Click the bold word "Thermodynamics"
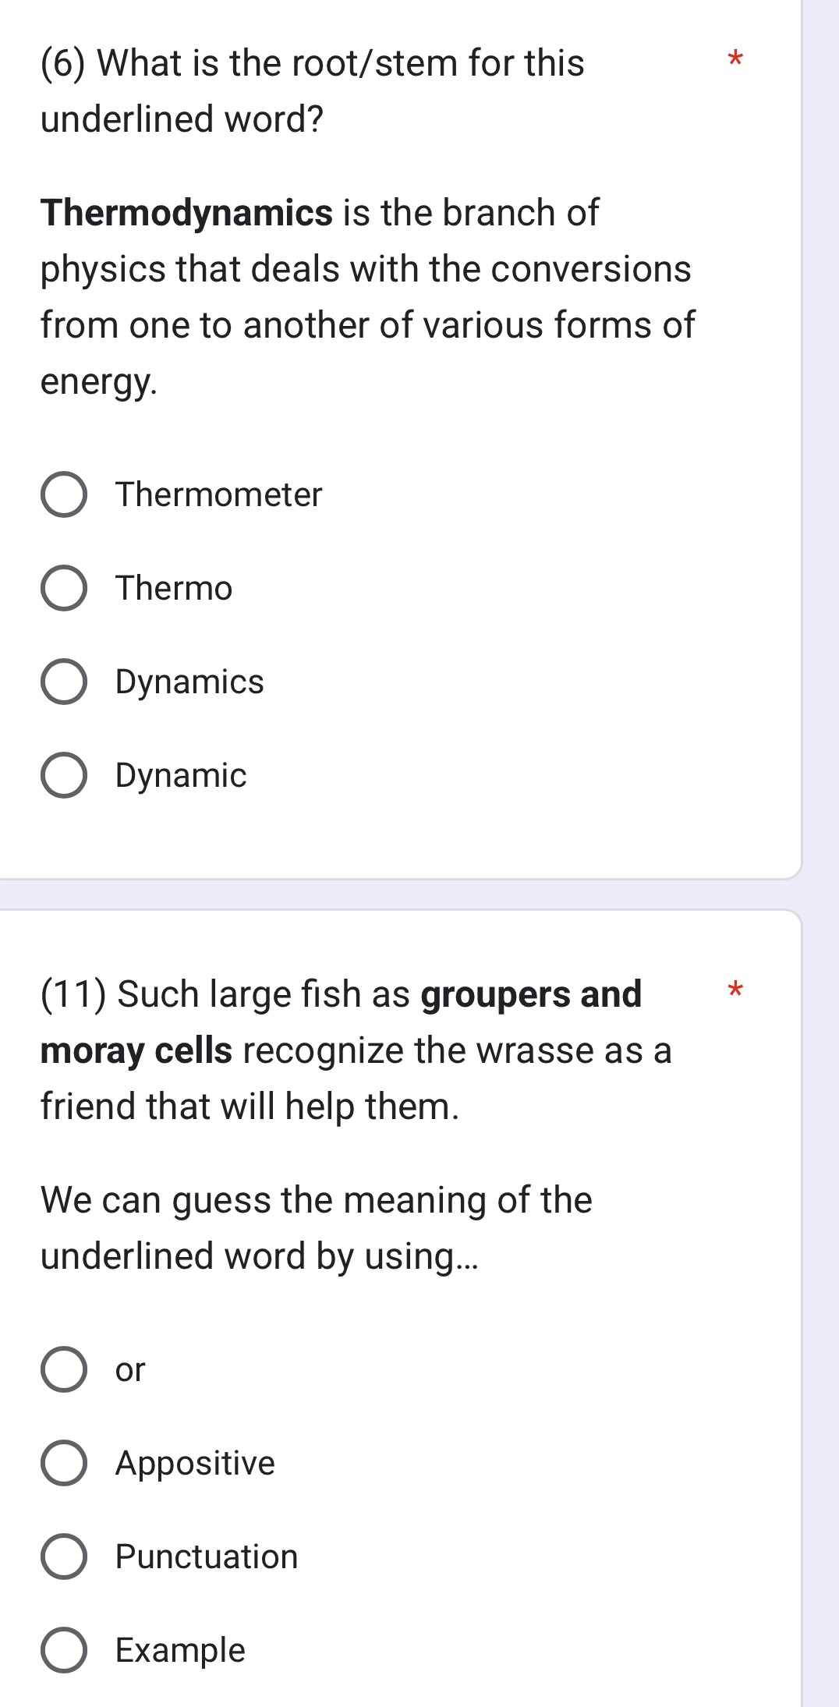Image resolution: width=839 pixels, height=1707 pixels. (x=187, y=213)
